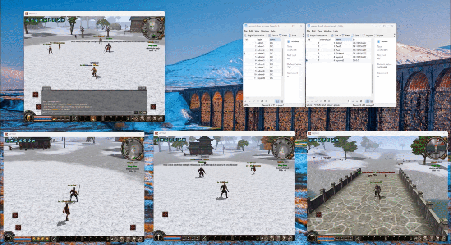
Task: Expand the toolbar overflow chevron in player window
Action: pos(394,36)
